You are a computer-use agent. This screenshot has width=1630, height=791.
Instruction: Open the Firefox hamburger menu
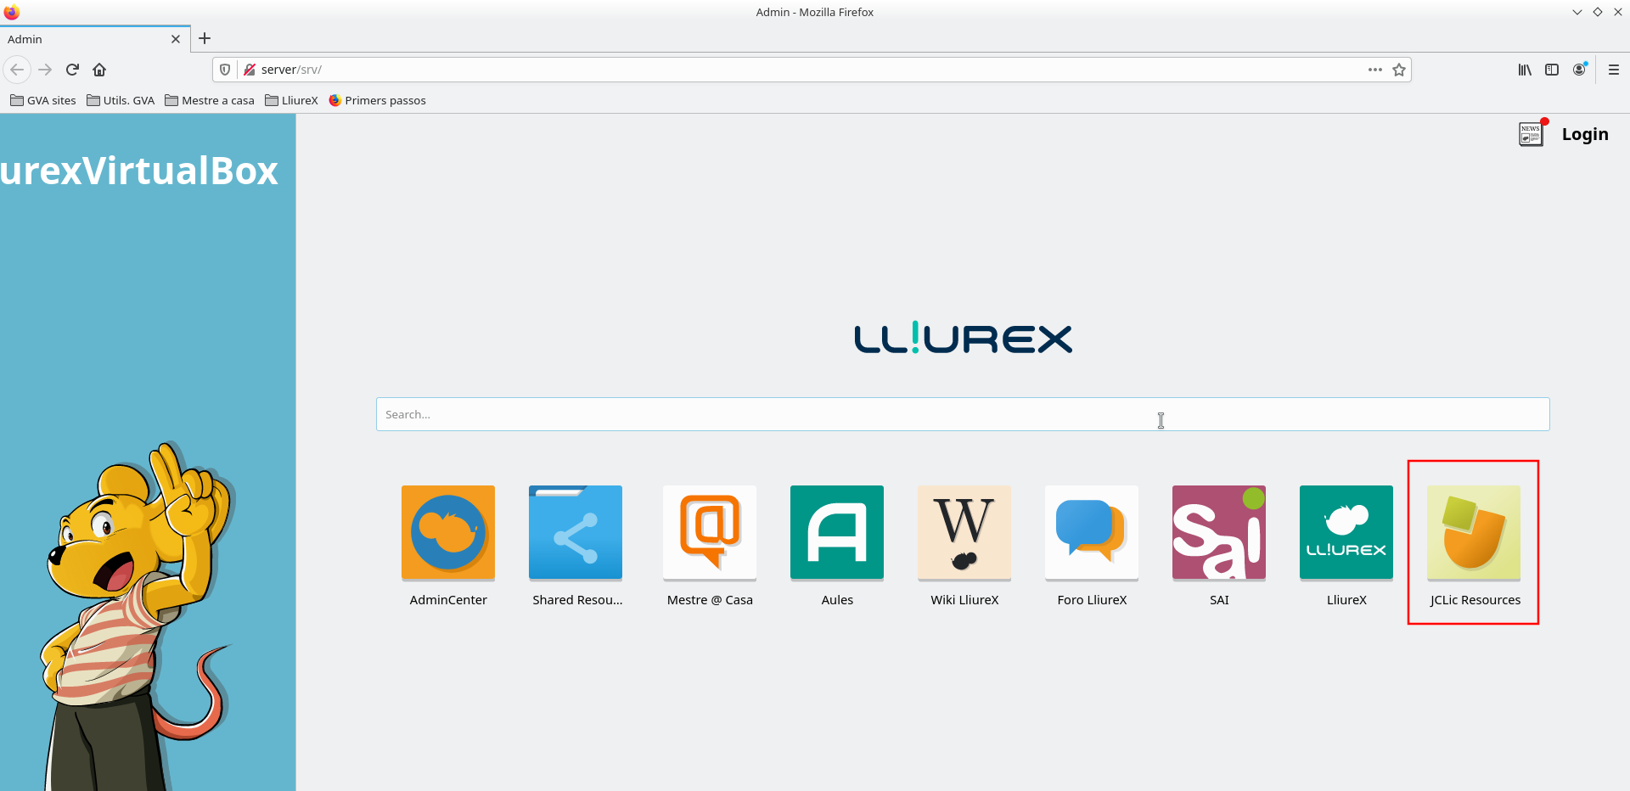[1613, 70]
